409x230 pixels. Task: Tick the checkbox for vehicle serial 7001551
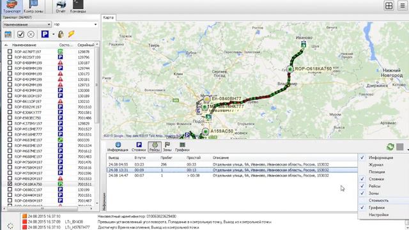(x=10, y=195)
